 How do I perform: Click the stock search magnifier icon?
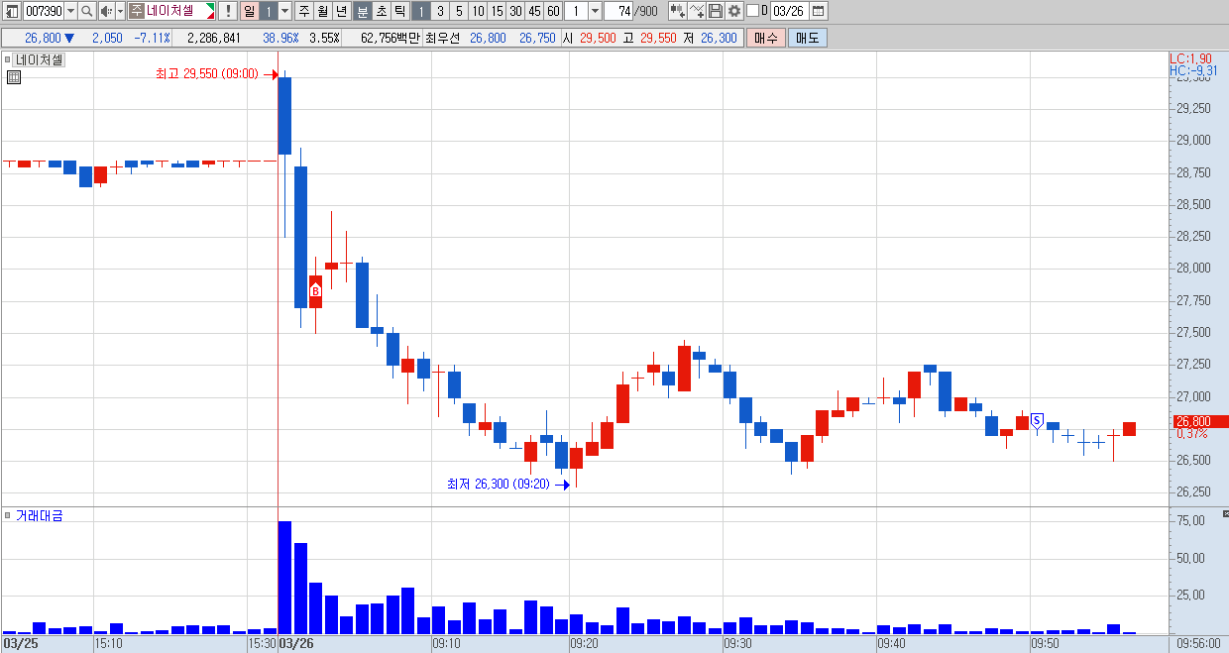pos(86,11)
